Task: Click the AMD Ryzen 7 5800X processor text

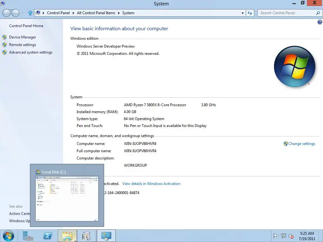Action: (x=155, y=105)
